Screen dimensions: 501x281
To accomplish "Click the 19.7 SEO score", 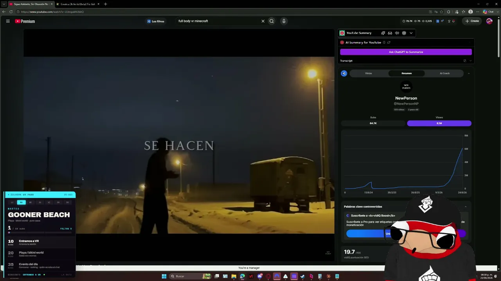I will [349, 252].
